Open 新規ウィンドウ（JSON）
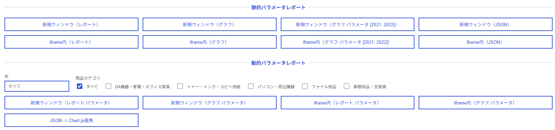This screenshot has height=130, width=555. [x=485, y=24]
